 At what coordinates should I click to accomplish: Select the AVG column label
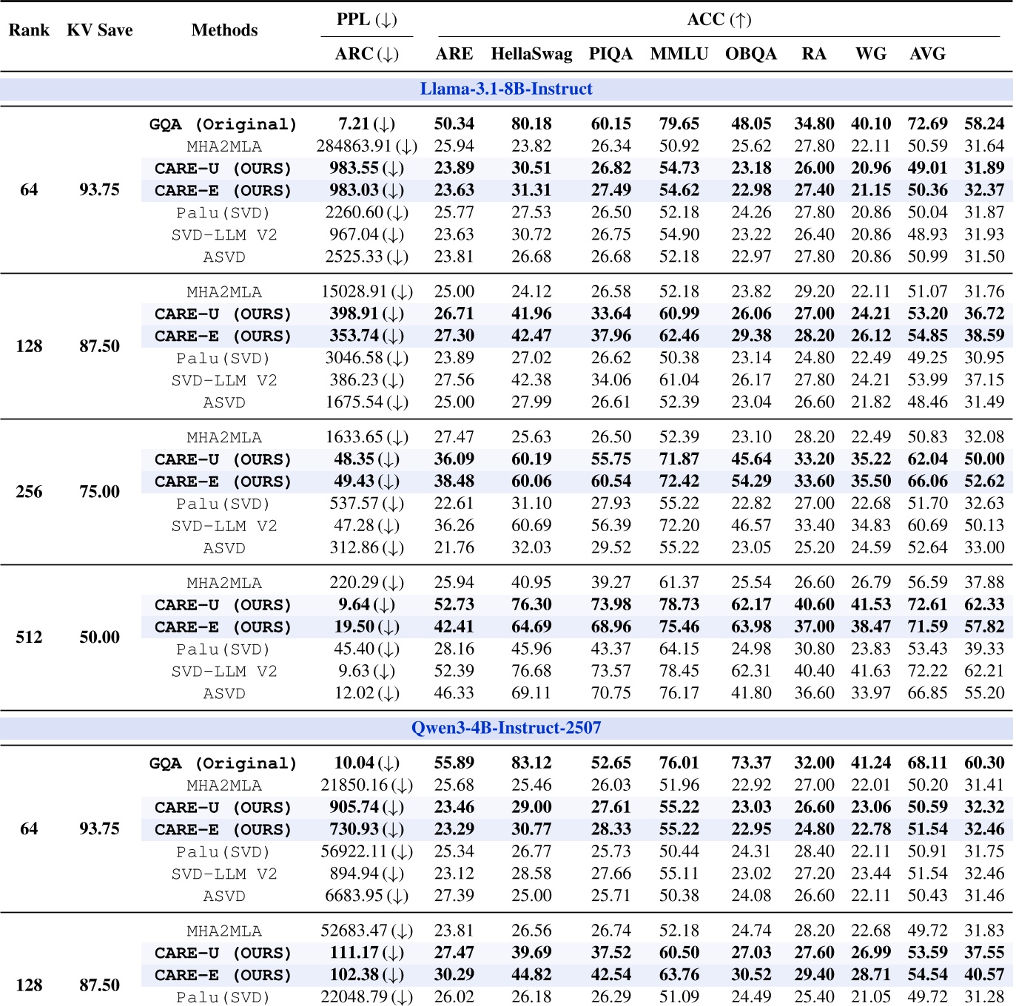pyautogui.click(x=928, y=54)
